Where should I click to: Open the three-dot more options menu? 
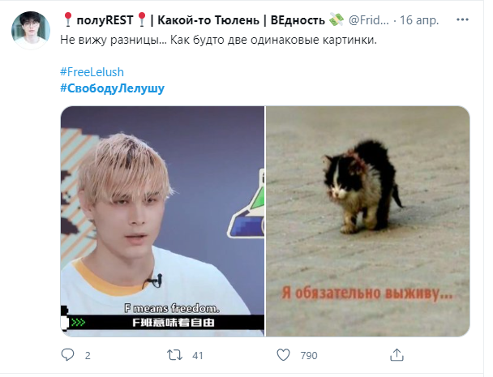coord(462,19)
